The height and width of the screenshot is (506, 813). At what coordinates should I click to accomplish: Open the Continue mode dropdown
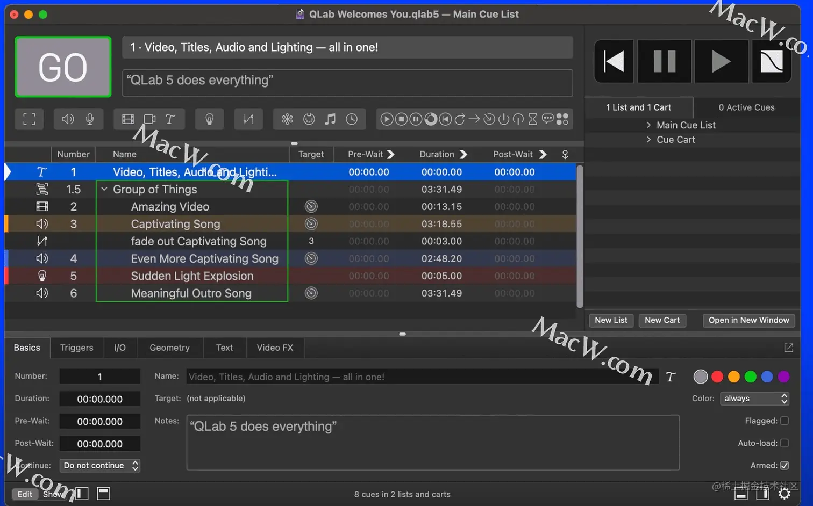100,466
